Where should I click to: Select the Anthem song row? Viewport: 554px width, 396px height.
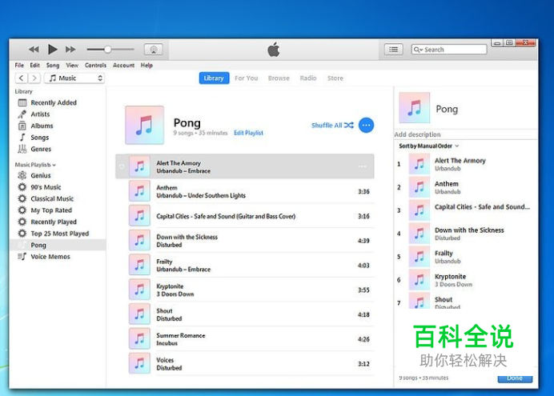tap(245, 192)
